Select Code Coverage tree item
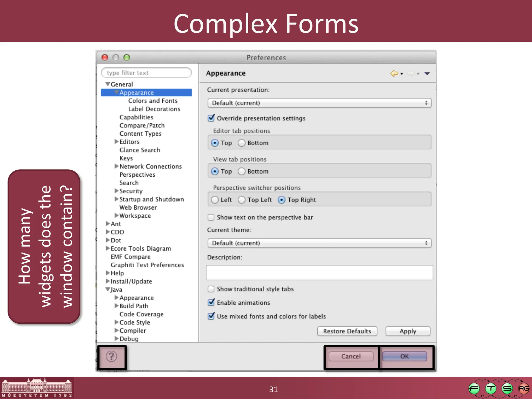Screen dimensions: 532x399 (x=142, y=314)
